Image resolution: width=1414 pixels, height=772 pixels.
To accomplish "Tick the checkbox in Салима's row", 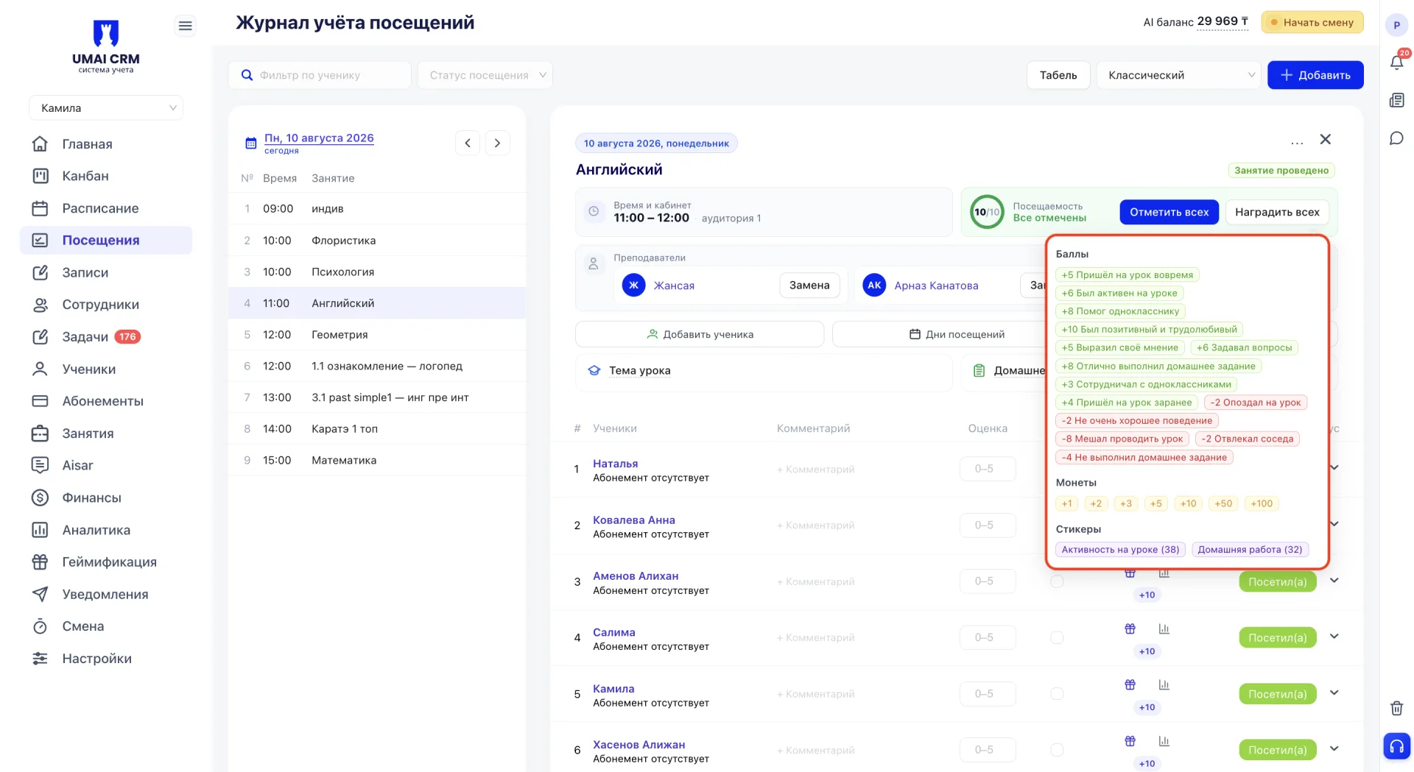I will (x=1057, y=637).
